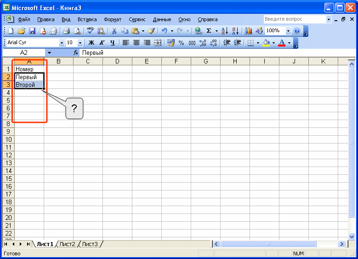Apply thousands separator format (000)
This screenshot has height=259, width=358.
[x=192, y=43]
